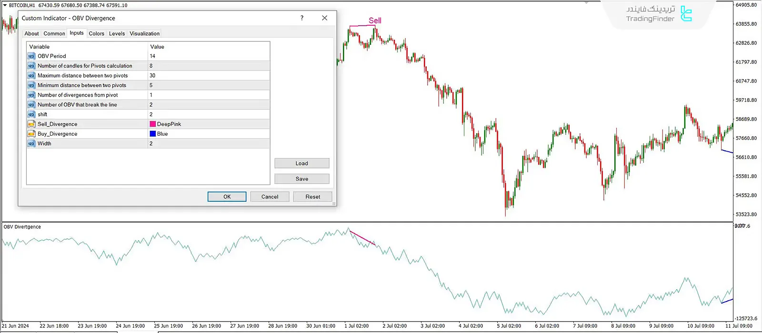Switch to the About tab
Viewport: 762px width, 333px height.
[31, 34]
